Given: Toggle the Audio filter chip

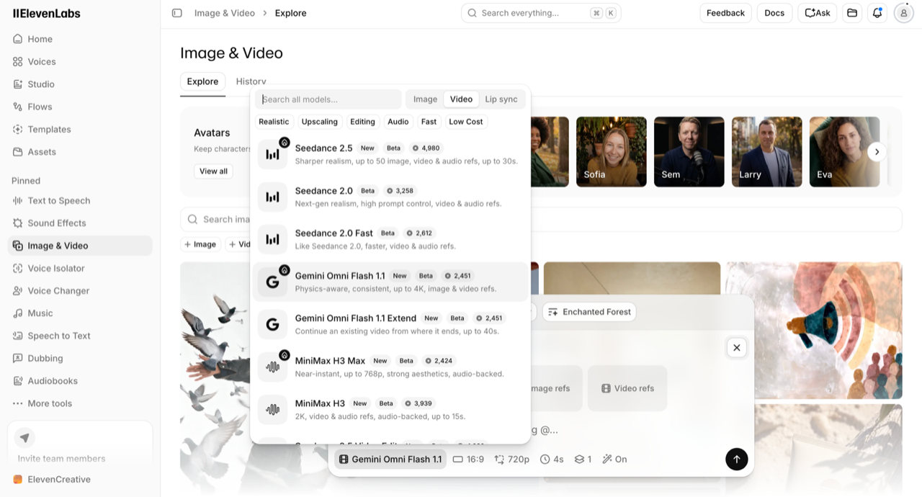Looking at the screenshot, I should pos(398,122).
